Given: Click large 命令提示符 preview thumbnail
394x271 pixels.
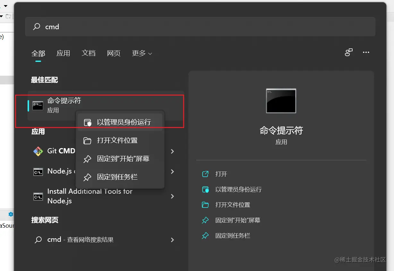Looking at the screenshot, I should (x=281, y=101).
